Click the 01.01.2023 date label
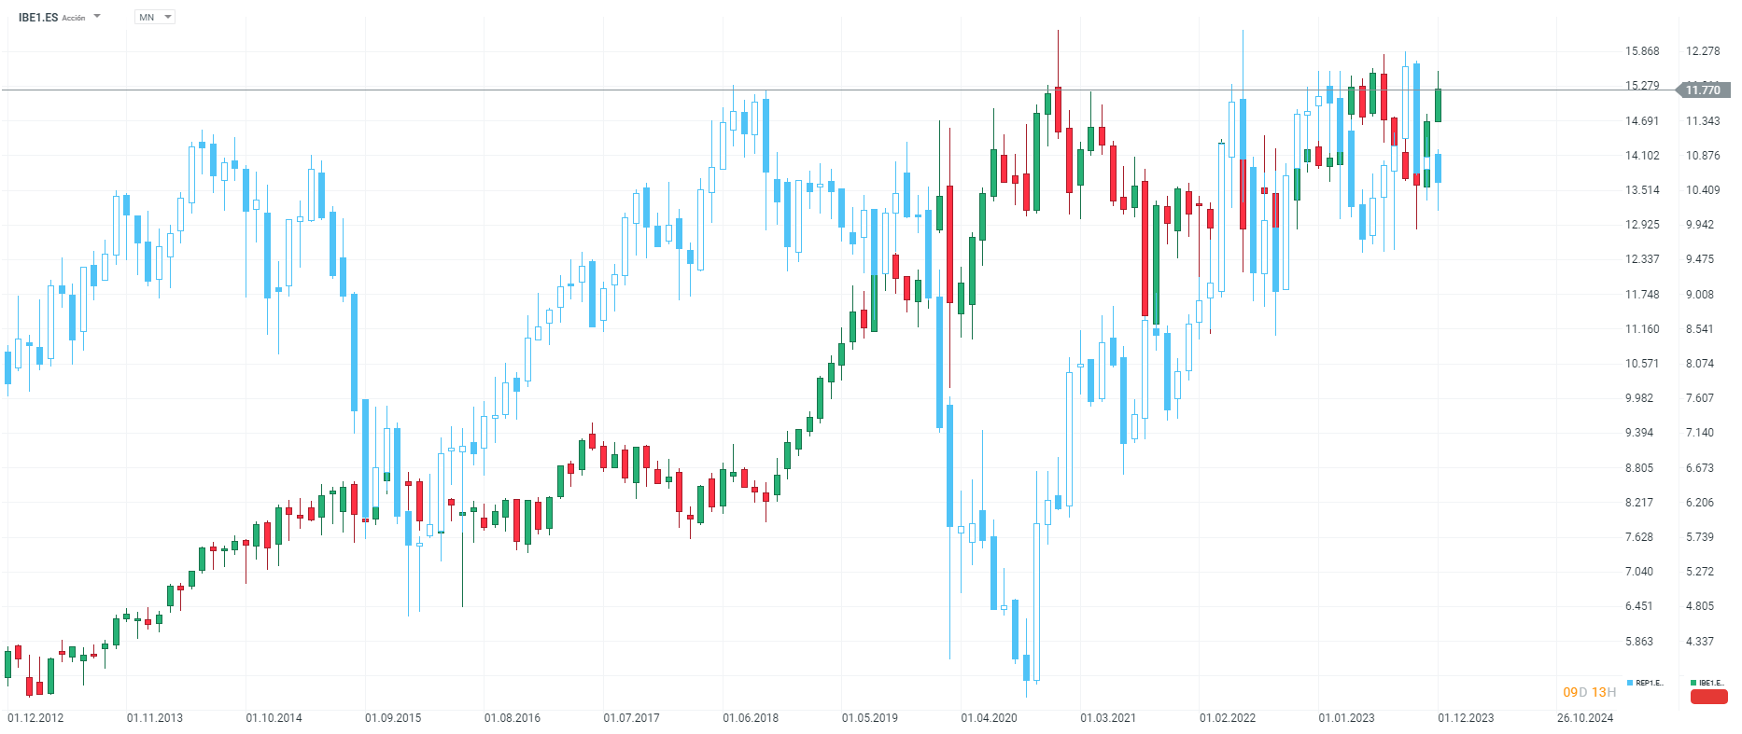This screenshot has height=734, width=1742. [x=1346, y=718]
